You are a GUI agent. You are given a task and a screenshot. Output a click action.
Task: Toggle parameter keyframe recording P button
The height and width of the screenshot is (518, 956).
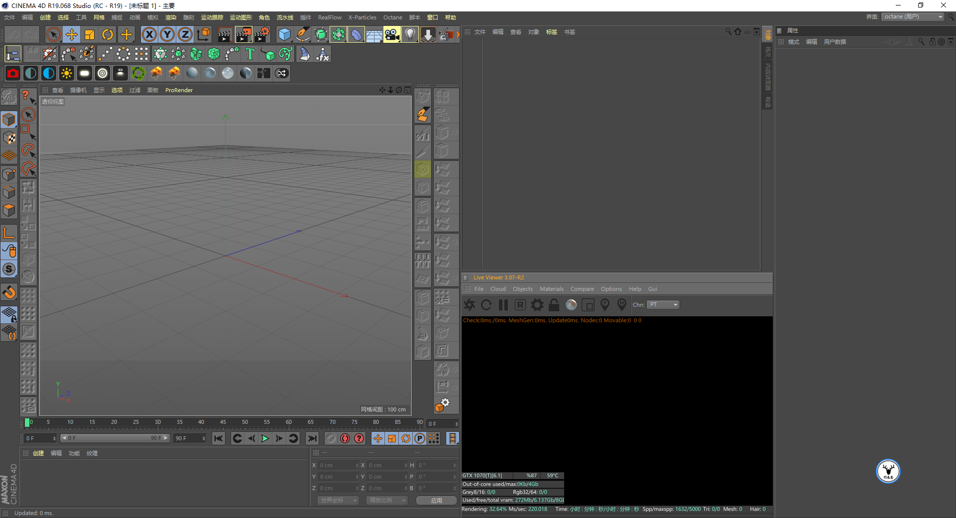[420, 438]
